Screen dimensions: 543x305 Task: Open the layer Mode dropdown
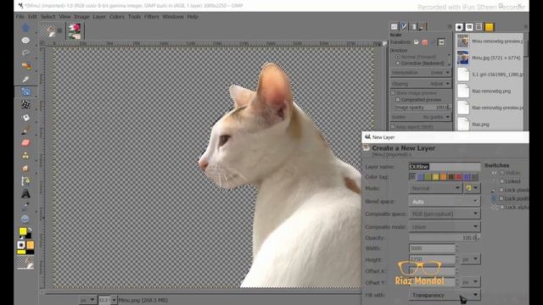435,188
